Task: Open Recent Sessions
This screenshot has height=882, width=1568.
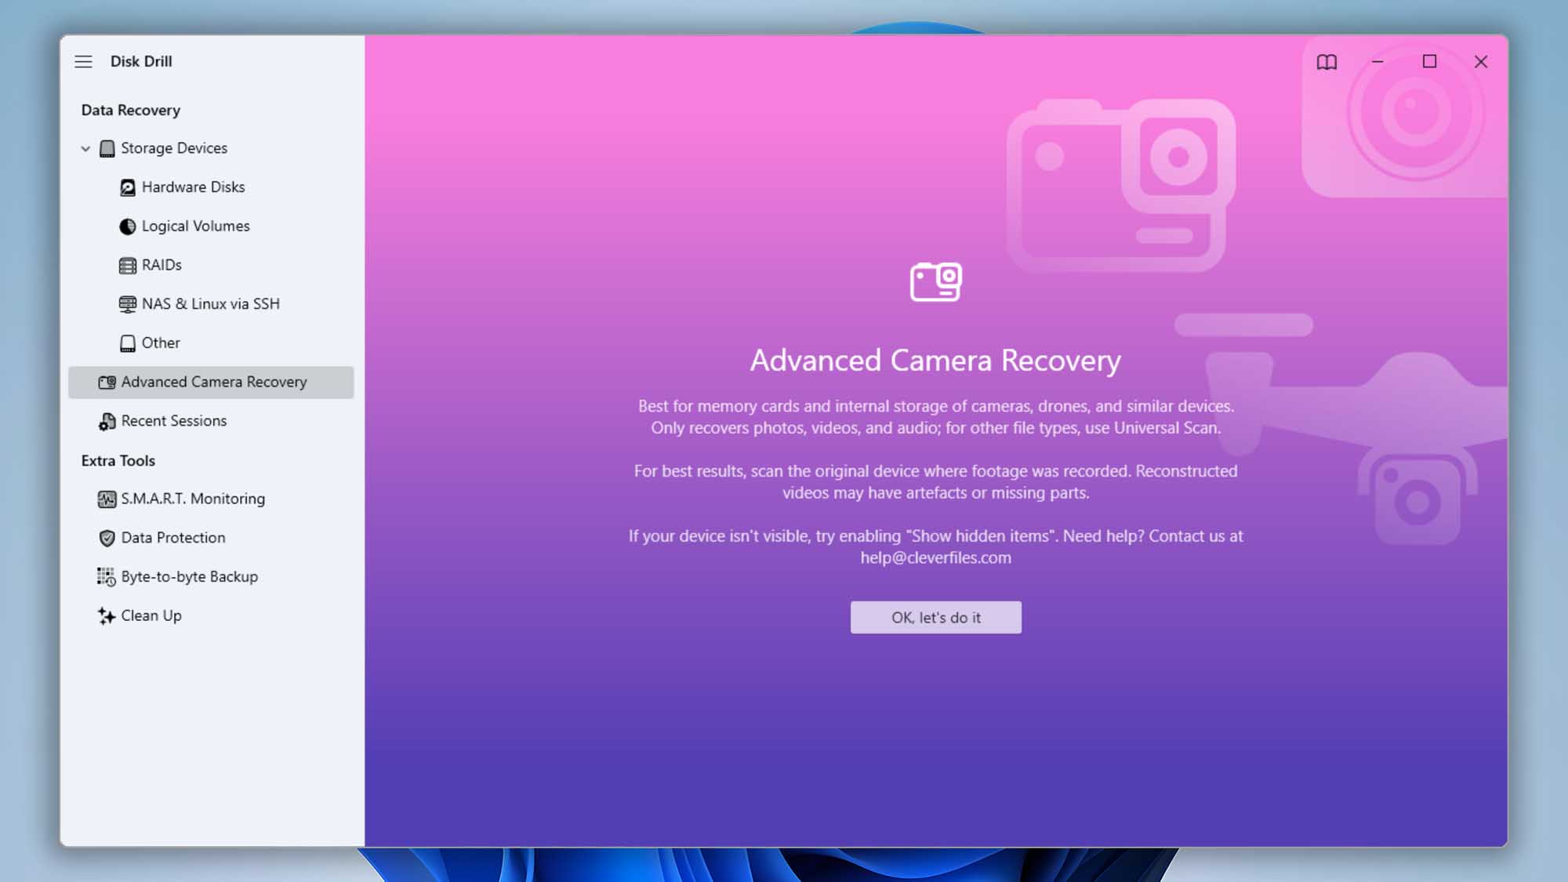Action: pyautogui.click(x=173, y=421)
